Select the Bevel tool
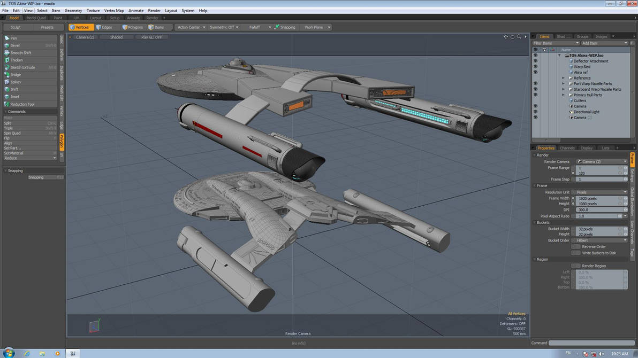Image resolution: width=638 pixels, height=358 pixels. pos(30,45)
